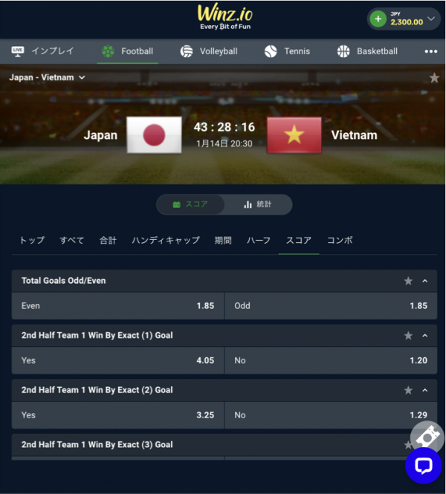The width and height of the screenshot is (446, 494).
Task: Select the Volleyball sport icon
Action: [x=187, y=51]
